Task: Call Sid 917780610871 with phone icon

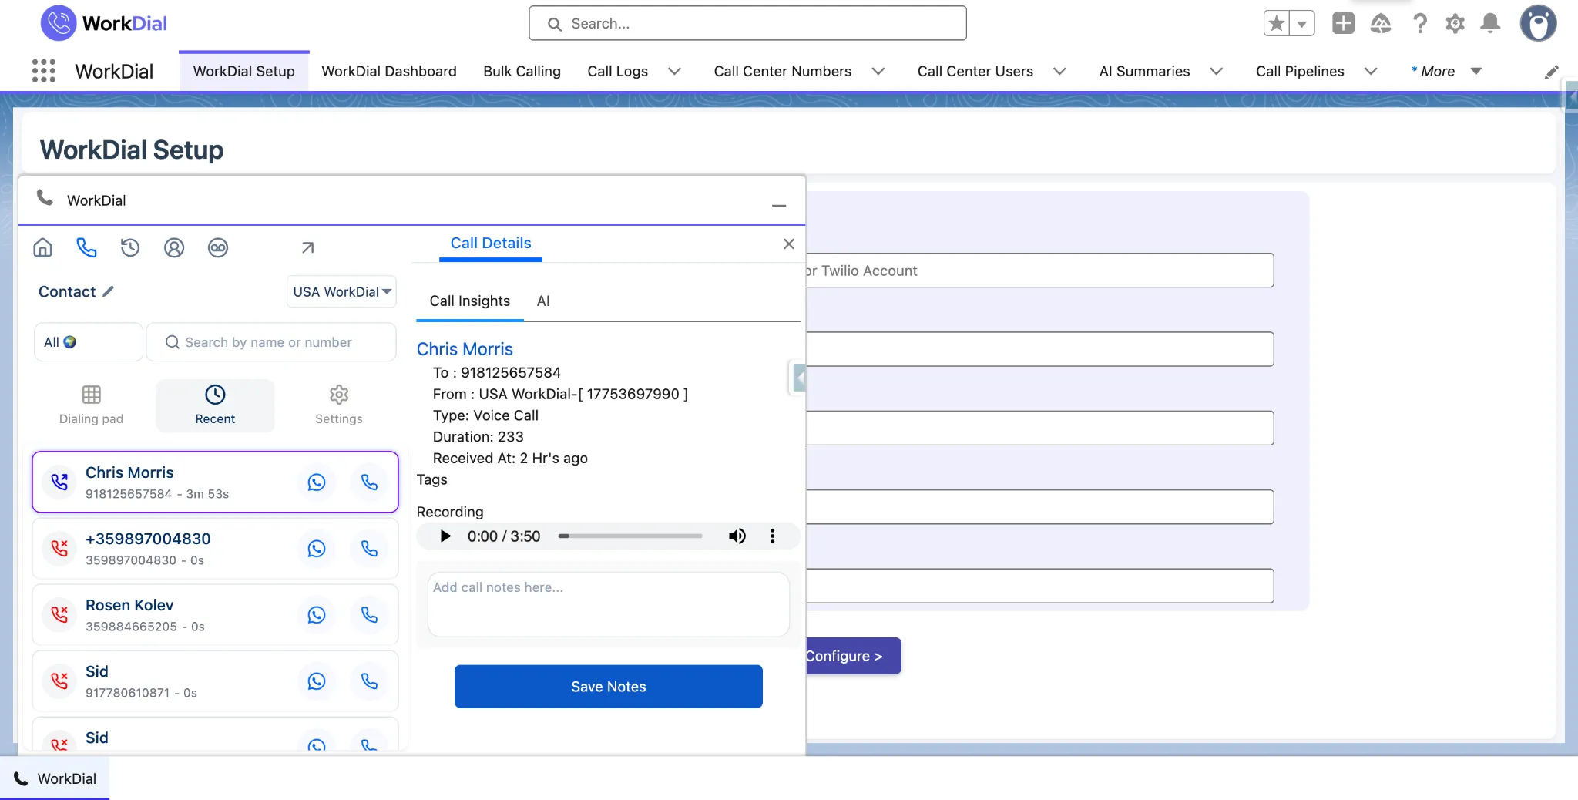Action: pos(369,681)
